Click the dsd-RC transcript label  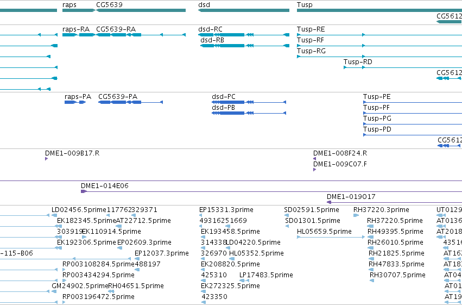pyautogui.click(x=211, y=29)
